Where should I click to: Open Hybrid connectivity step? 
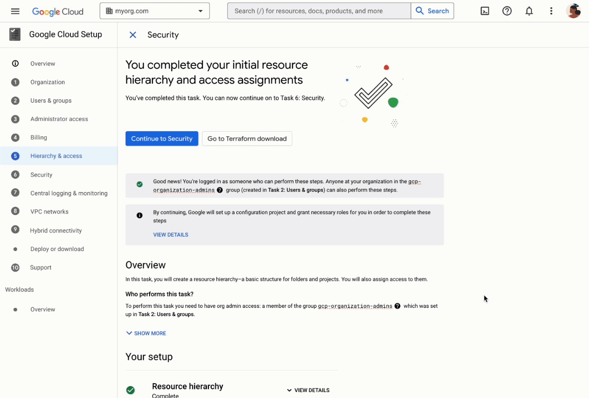click(x=56, y=231)
